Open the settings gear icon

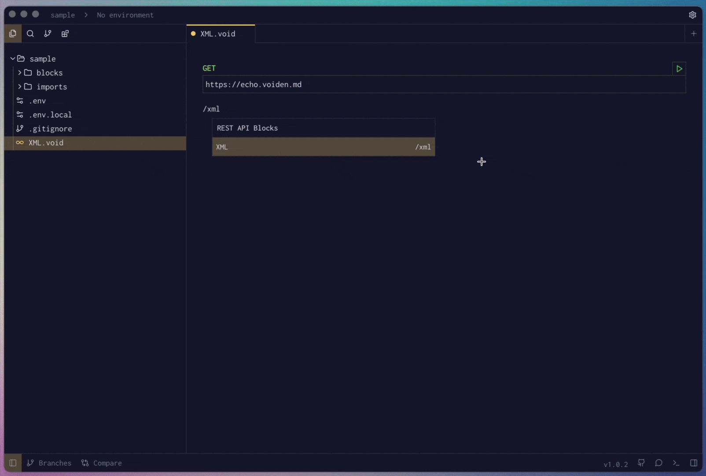click(693, 15)
